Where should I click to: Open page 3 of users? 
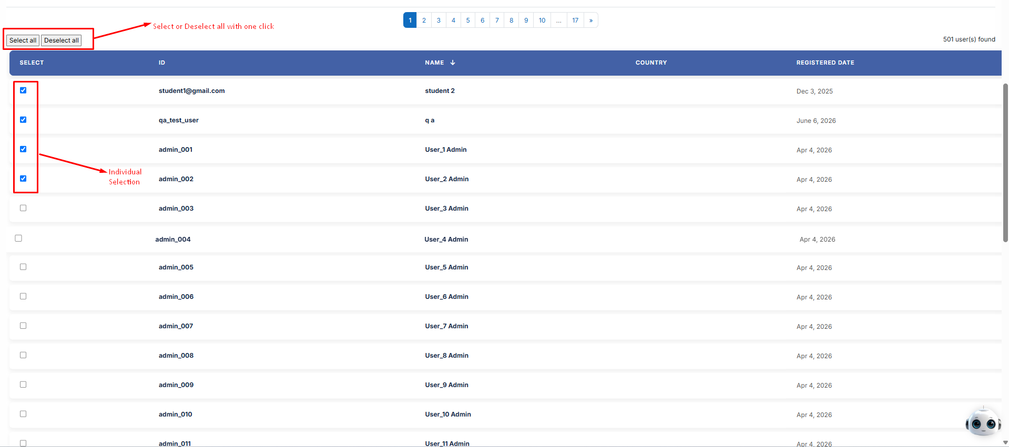tap(439, 20)
